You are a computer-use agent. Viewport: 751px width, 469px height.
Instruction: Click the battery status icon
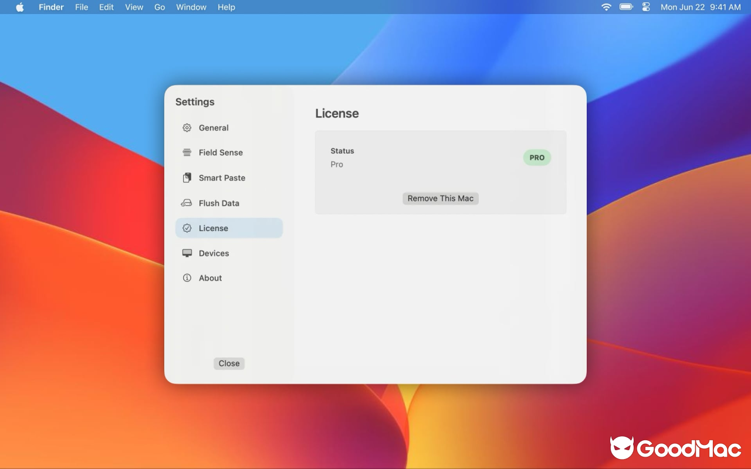tap(626, 7)
